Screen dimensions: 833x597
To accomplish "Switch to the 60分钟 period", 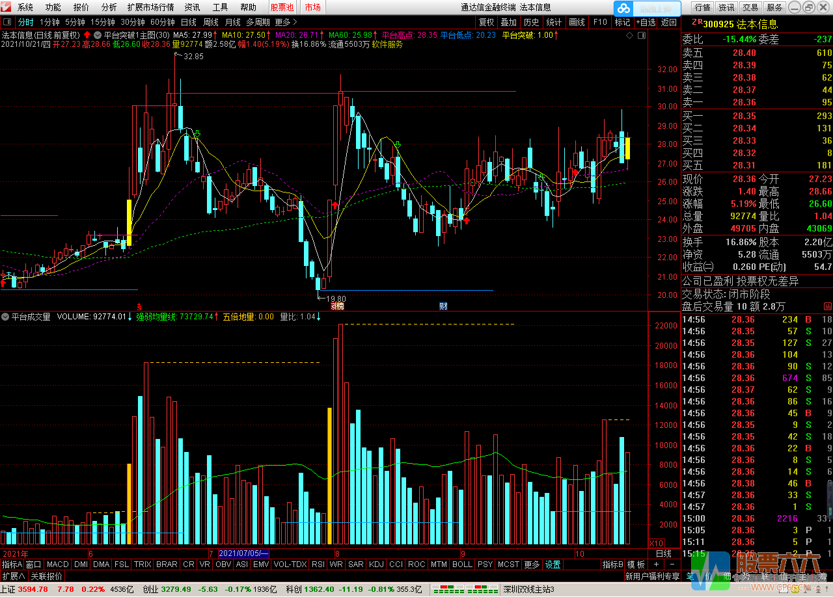I will [x=163, y=22].
